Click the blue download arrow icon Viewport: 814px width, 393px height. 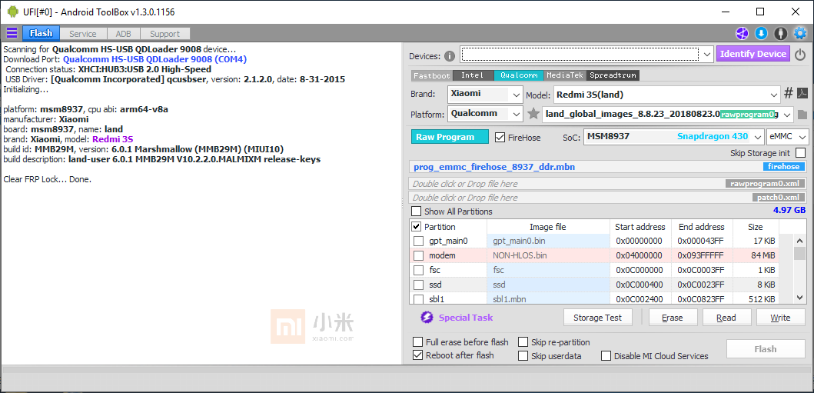[761, 34]
